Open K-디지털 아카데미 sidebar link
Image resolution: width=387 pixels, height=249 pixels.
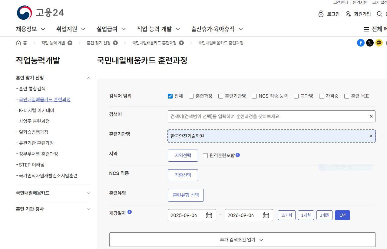point(36,110)
